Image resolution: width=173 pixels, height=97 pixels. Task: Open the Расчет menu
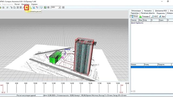(x=17, y=4)
